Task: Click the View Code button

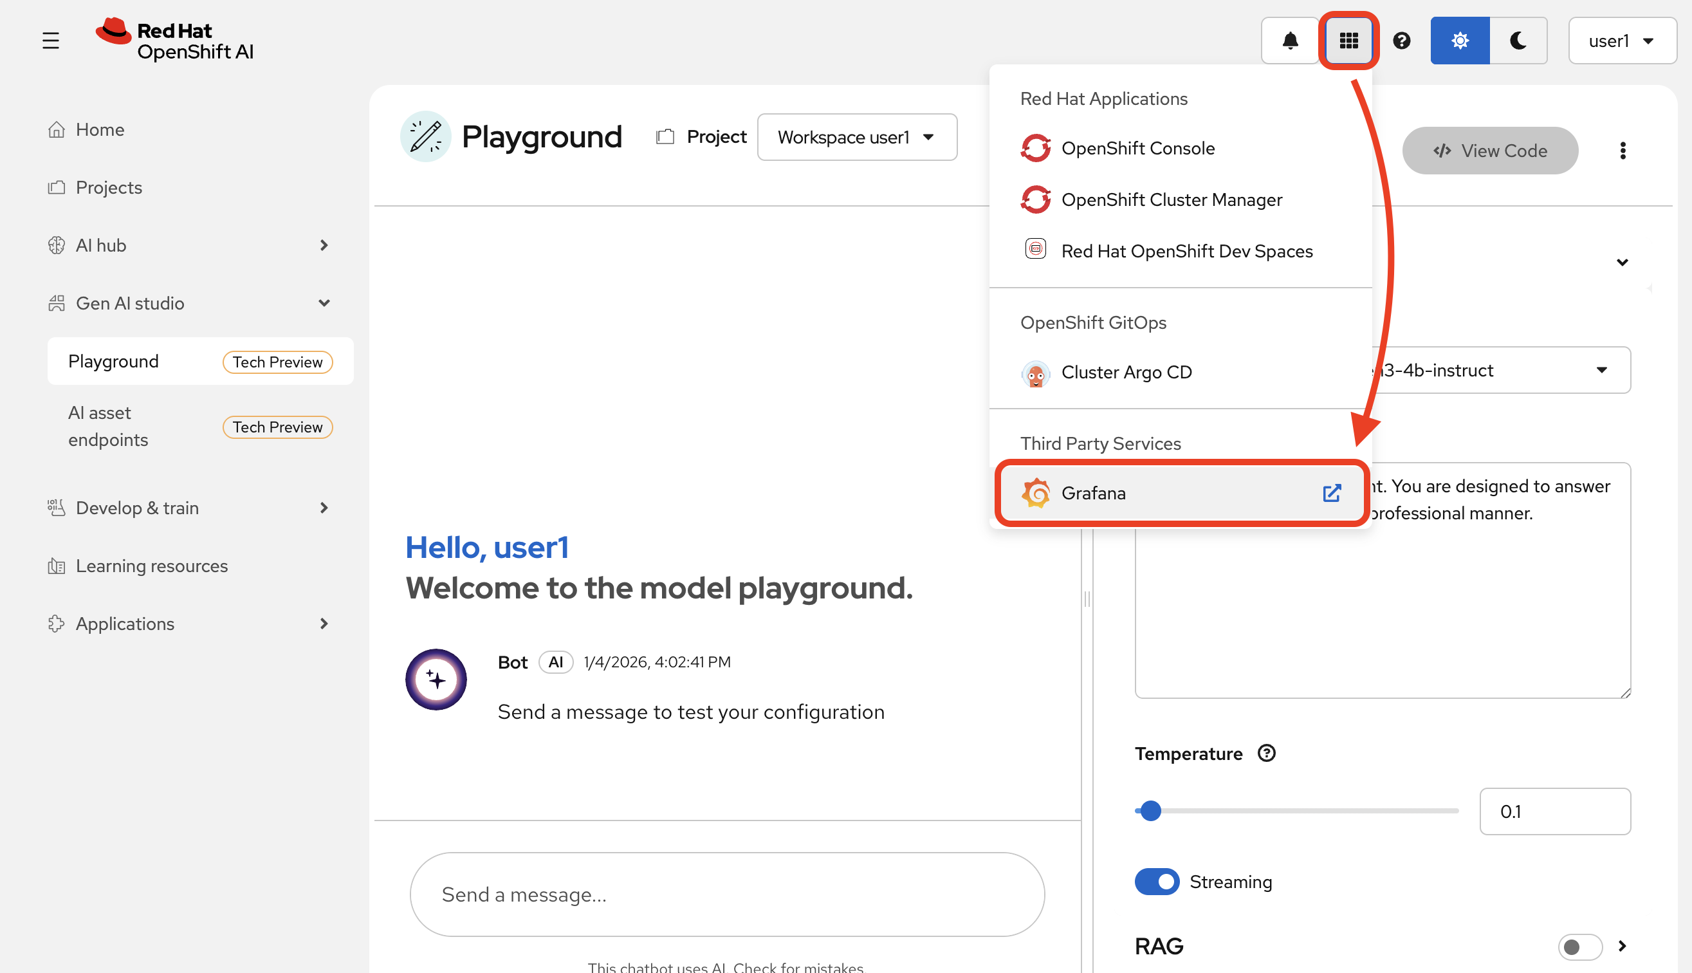Action: click(1490, 151)
